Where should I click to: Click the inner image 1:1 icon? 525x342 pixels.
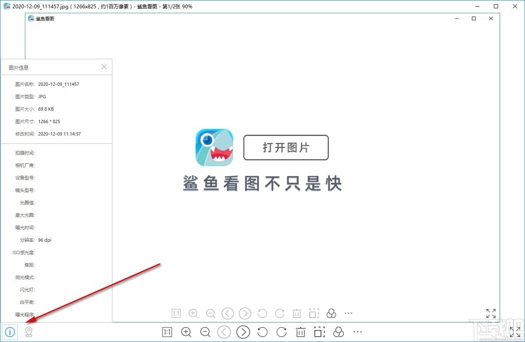[176, 314]
